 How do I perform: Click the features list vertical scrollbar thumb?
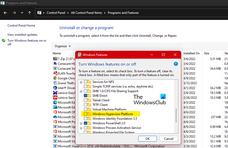tap(176, 115)
